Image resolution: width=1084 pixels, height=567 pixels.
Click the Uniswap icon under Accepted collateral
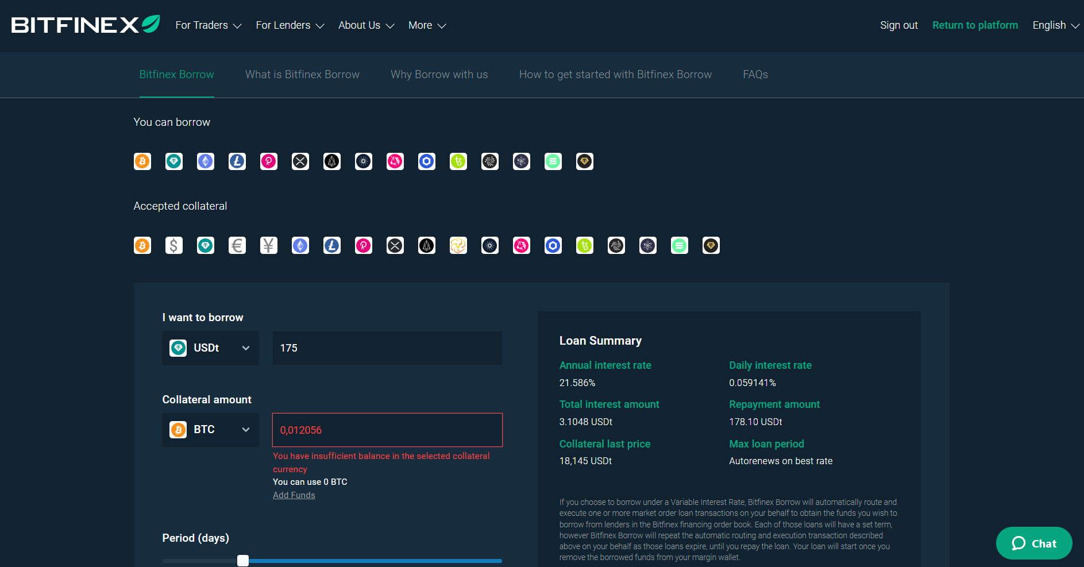click(522, 246)
